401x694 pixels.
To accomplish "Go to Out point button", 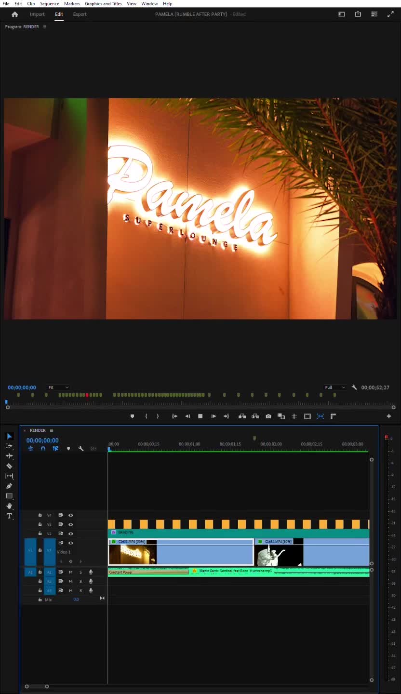I will 226,416.
